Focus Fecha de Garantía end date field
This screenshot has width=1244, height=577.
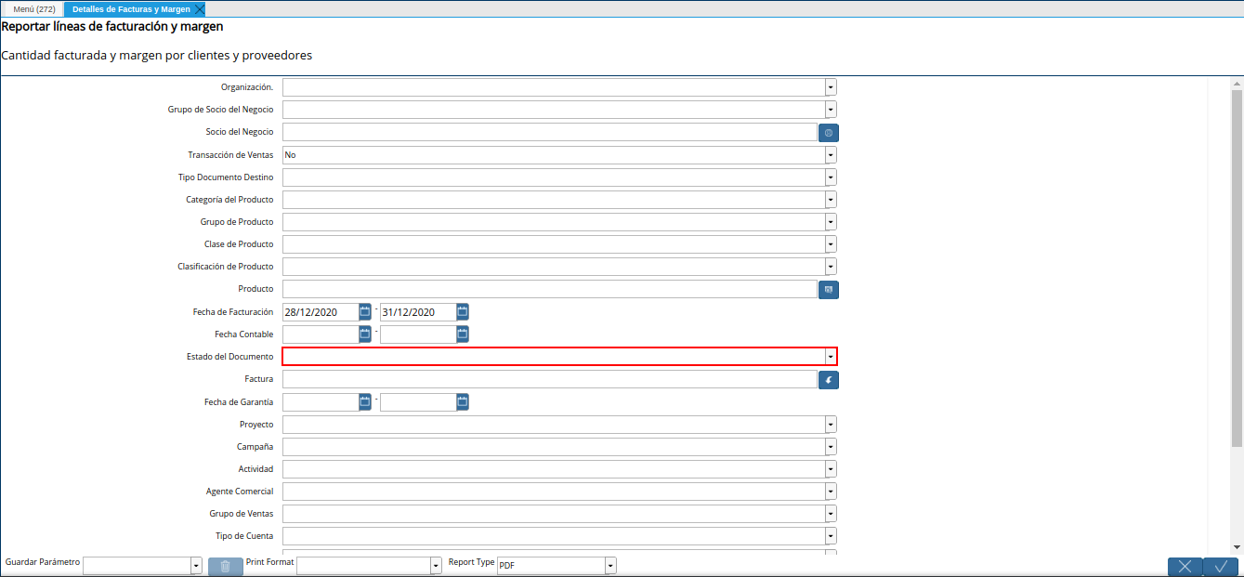tap(418, 402)
